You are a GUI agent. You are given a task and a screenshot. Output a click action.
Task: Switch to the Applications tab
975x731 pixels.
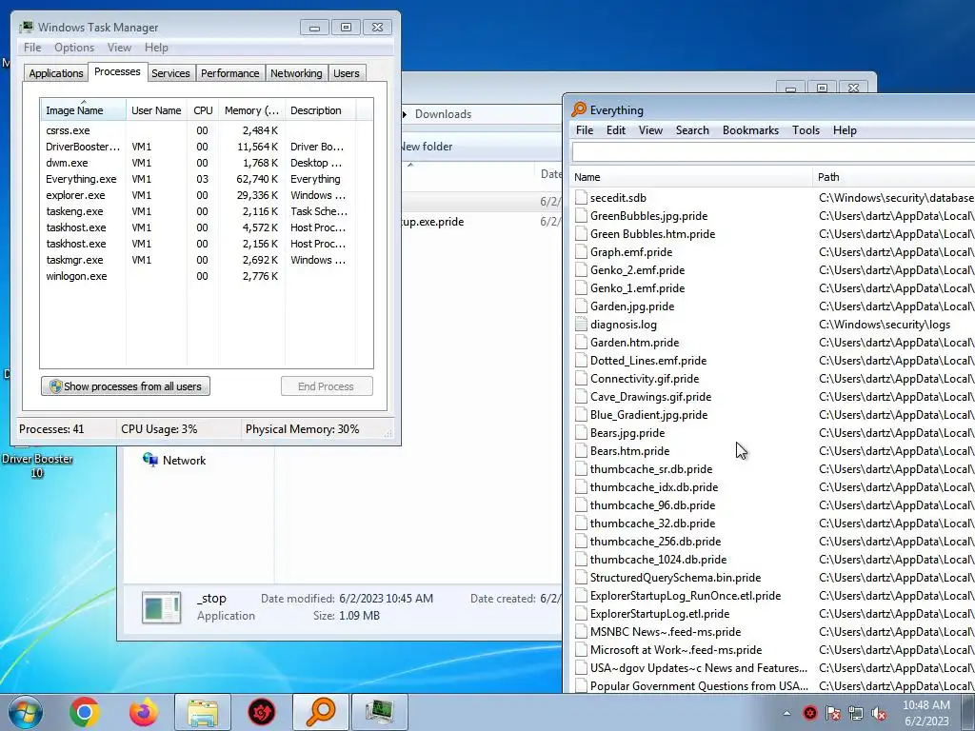[56, 73]
